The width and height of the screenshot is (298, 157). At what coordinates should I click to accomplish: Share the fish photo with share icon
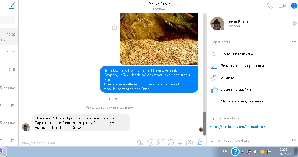(x=114, y=27)
